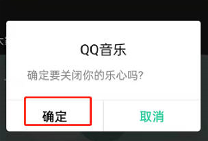Dismiss dialog via dark area above it

[x=104, y=10]
